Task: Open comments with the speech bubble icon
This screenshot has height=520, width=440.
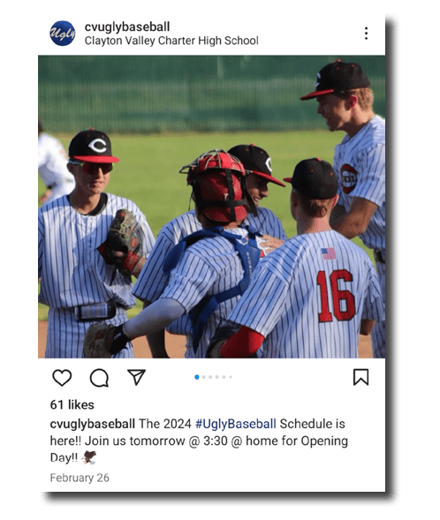Action: point(99,378)
